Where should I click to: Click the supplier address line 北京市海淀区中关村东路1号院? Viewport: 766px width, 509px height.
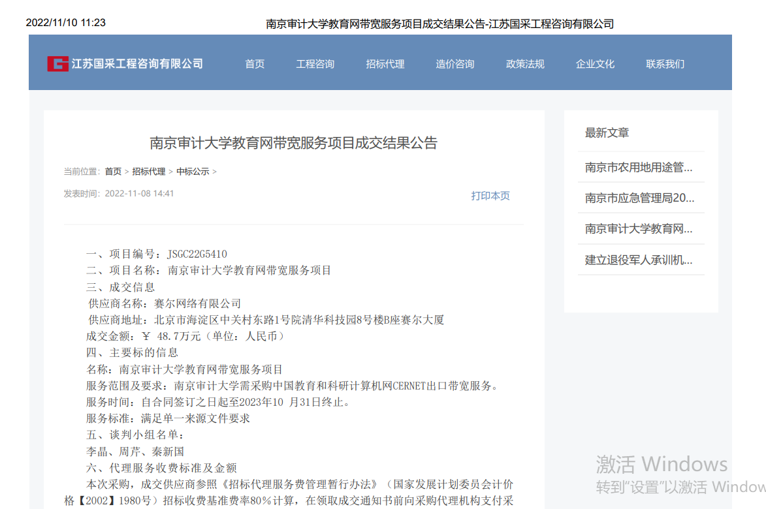(299, 320)
